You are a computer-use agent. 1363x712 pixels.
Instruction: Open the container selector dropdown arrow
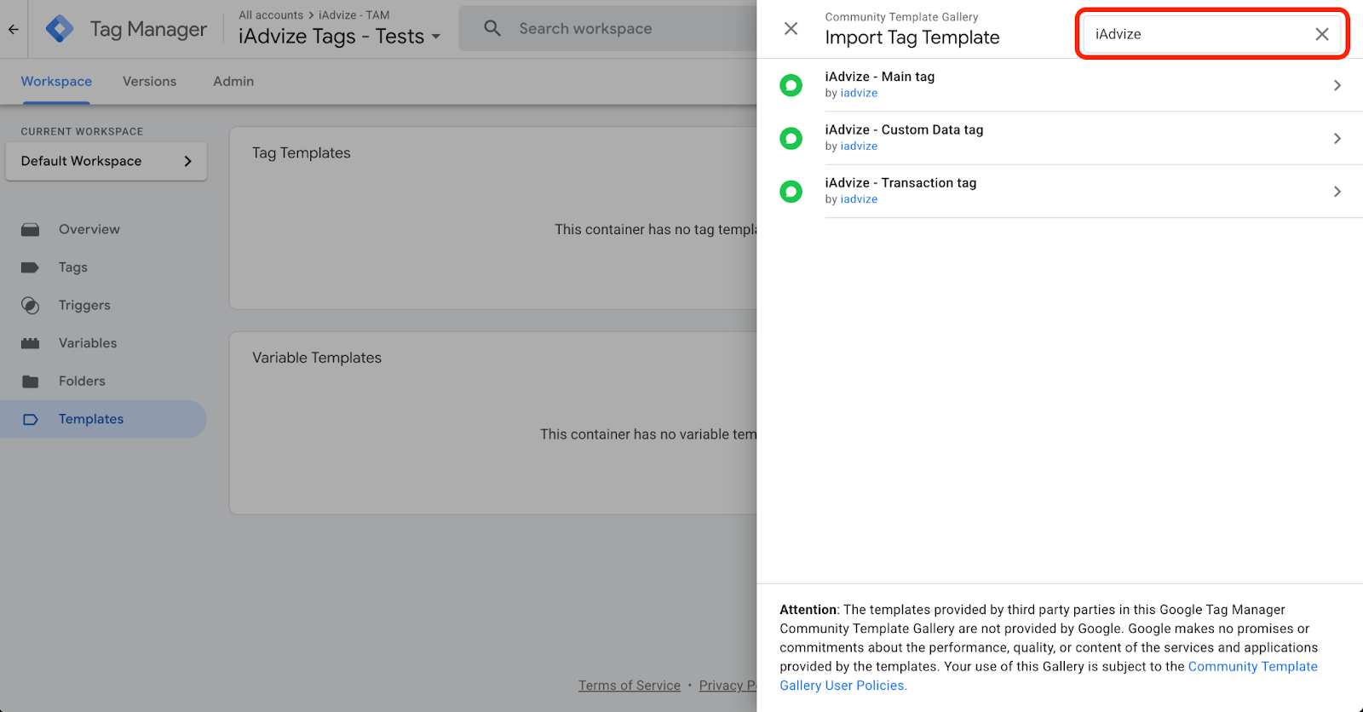[x=436, y=37]
